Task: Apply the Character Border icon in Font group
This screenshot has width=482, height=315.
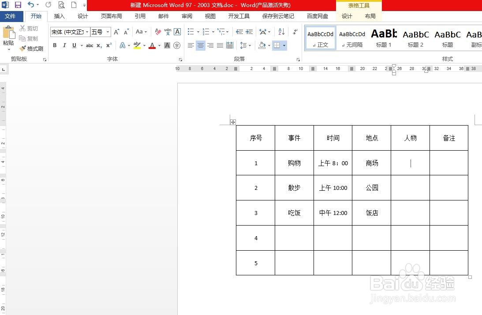Action: (x=177, y=32)
